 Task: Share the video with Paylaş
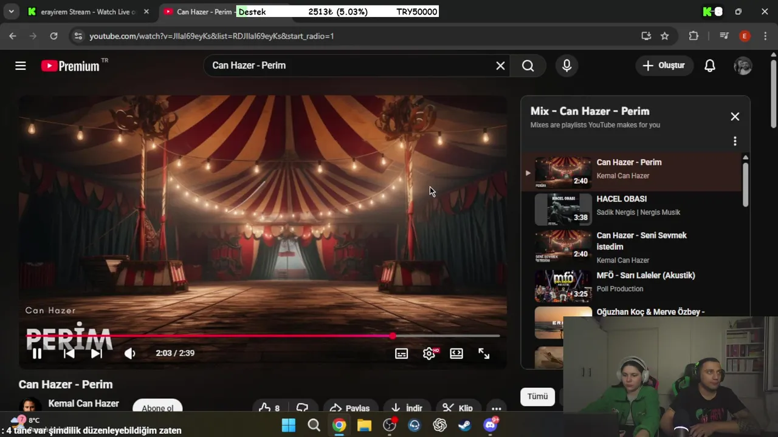(349, 408)
